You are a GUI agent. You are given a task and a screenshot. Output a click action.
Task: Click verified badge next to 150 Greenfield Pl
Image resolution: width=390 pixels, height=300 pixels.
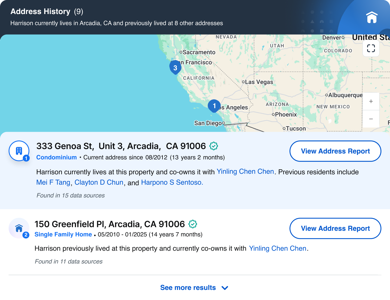coord(193,224)
